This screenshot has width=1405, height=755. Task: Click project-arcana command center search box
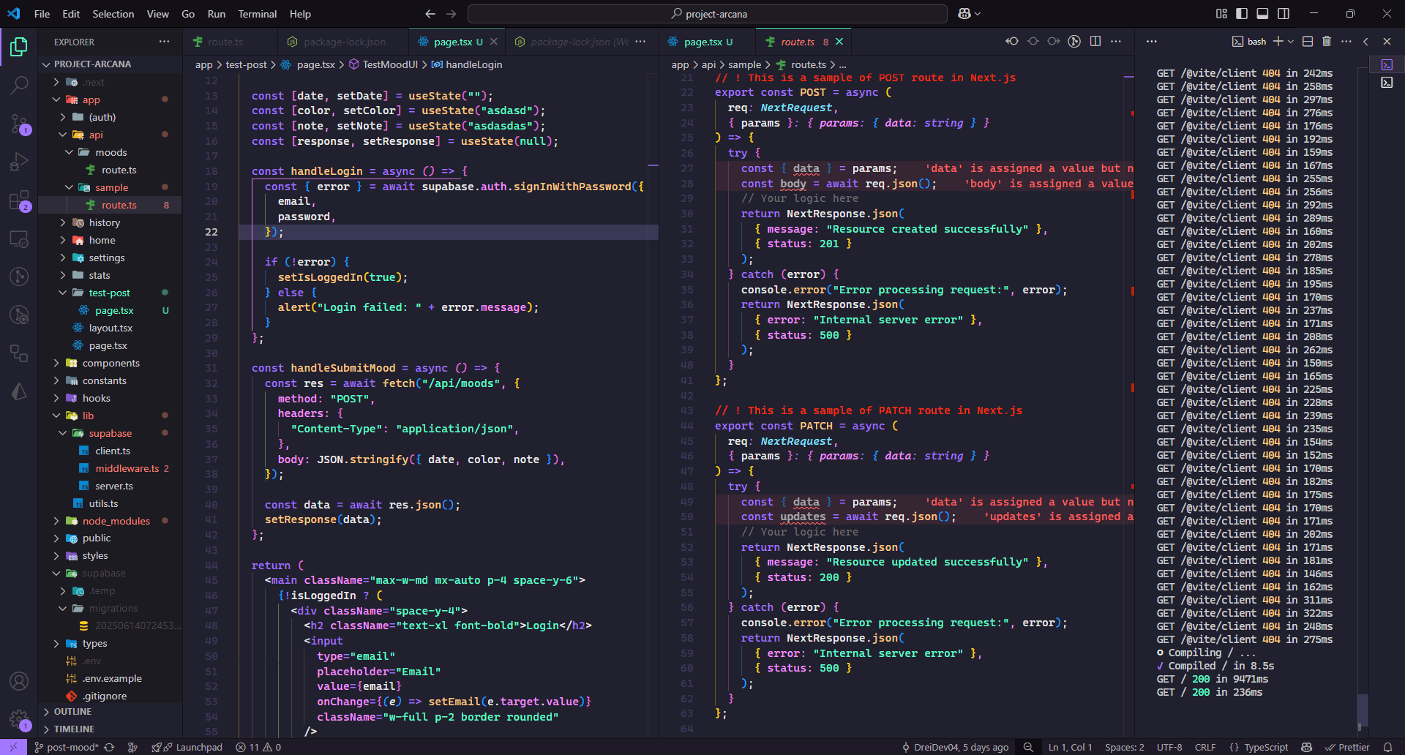coord(708,14)
